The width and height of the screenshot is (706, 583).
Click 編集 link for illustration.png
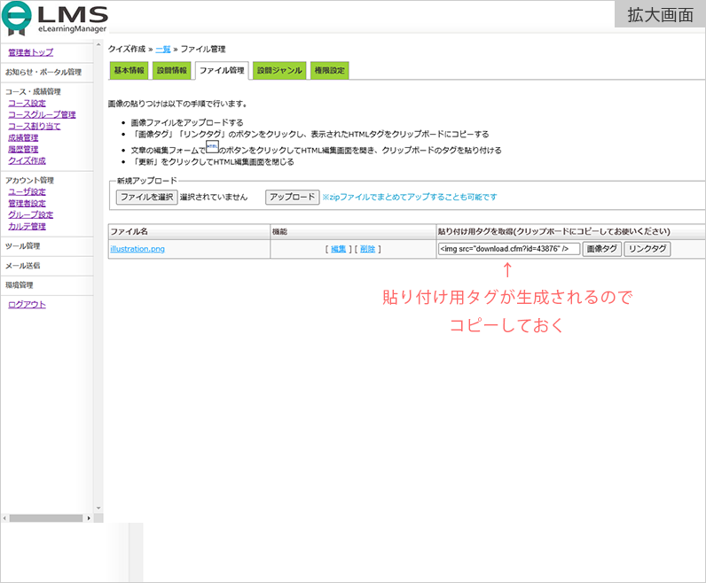[x=338, y=249]
